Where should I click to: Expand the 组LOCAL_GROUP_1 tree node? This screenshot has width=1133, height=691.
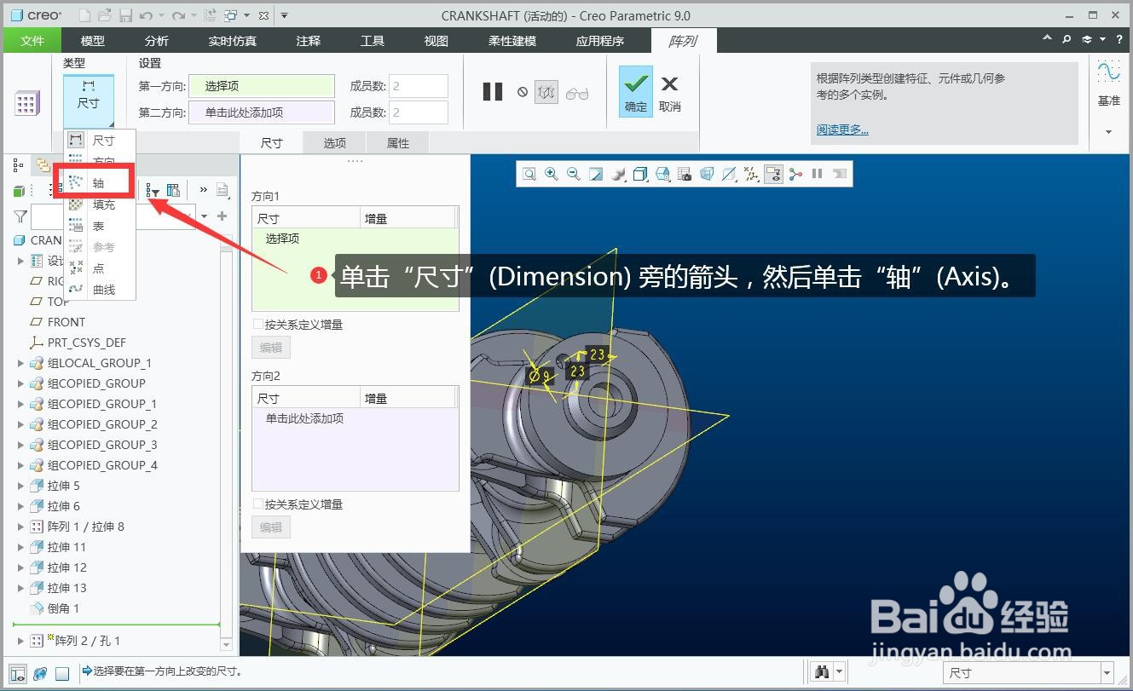pyautogui.click(x=21, y=363)
